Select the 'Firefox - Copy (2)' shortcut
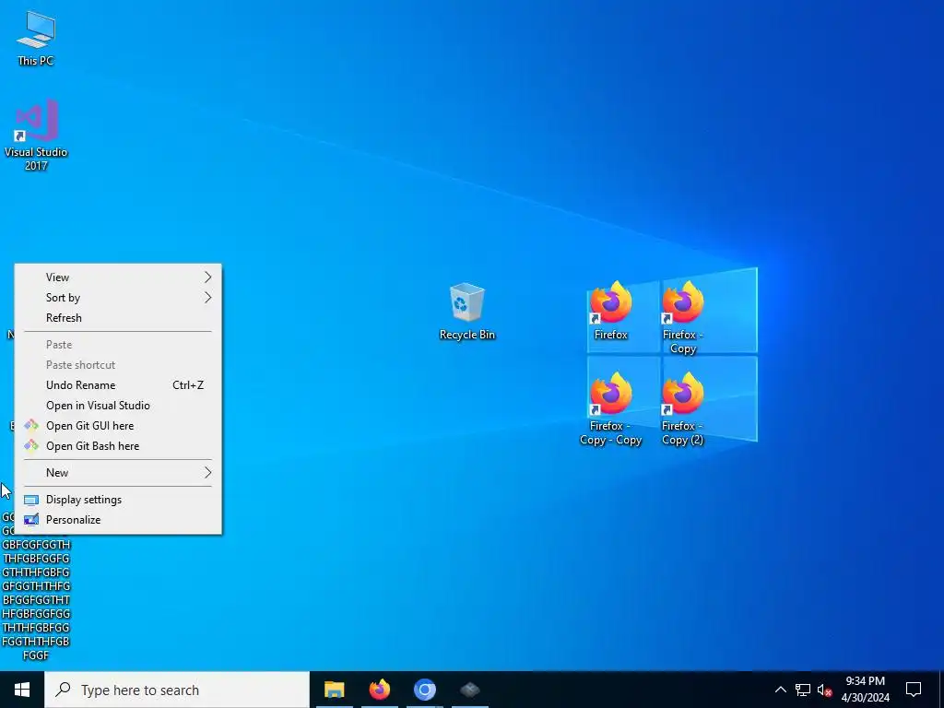The height and width of the screenshot is (708, 944). pyautogui.click(x=683, y=409)
